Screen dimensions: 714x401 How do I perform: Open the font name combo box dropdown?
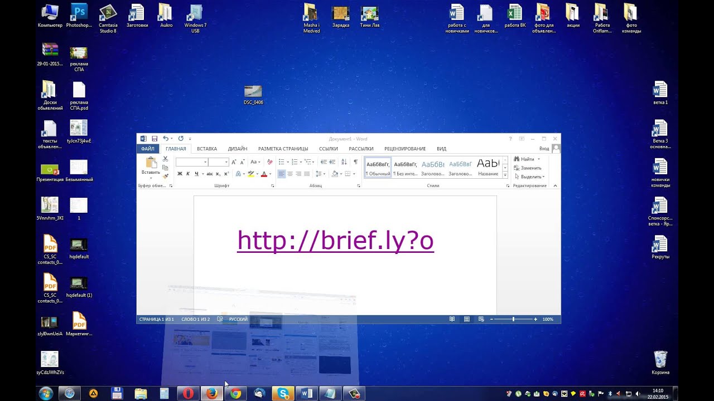point(205,162)
